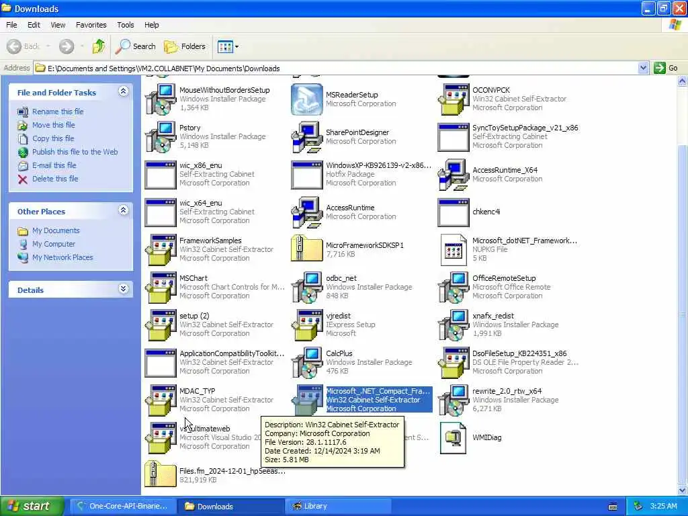Expand the Address bar dropdown
The height and width of the screenshot is (516, 688).
pos(643,68)
